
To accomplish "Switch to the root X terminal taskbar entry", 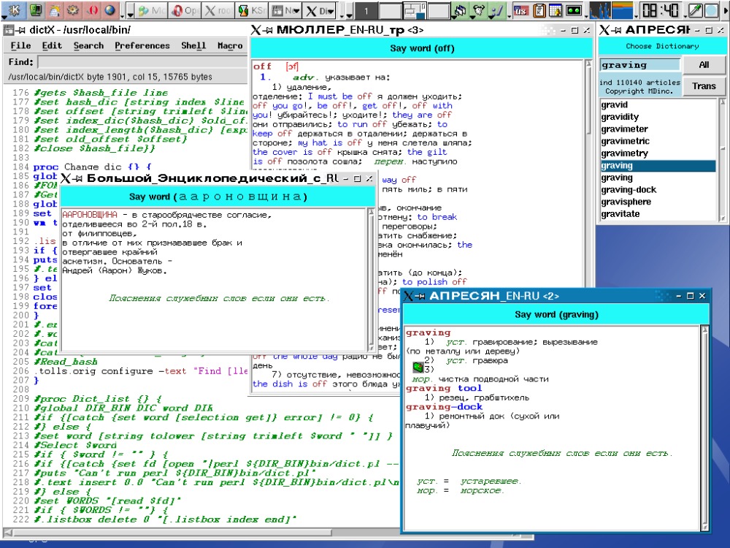I will pyautogui.click(x=218, y=10).
